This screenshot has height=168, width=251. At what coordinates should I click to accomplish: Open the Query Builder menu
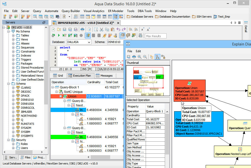point(71,11)
